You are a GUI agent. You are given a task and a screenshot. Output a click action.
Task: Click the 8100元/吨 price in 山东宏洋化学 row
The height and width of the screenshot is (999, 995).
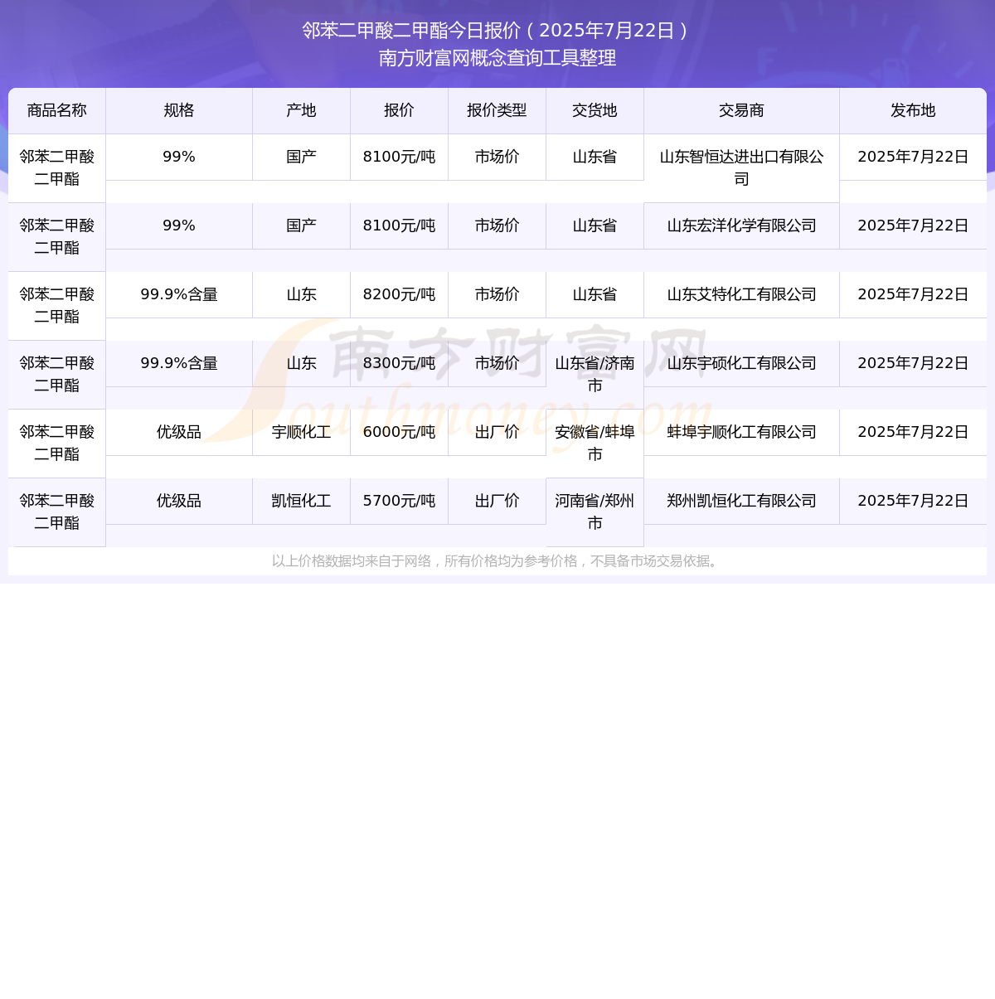pyautogui.click(x=400, y=226)
